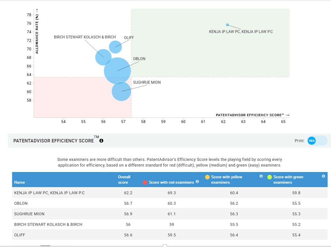Click KENJA IP LAW PC name in table
This screenshot has height=247, width=331.
[x=49, y=193]
